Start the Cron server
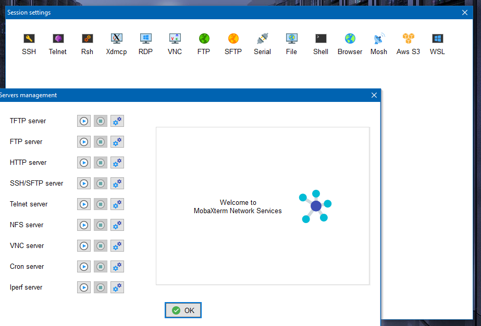 [83, 266]
